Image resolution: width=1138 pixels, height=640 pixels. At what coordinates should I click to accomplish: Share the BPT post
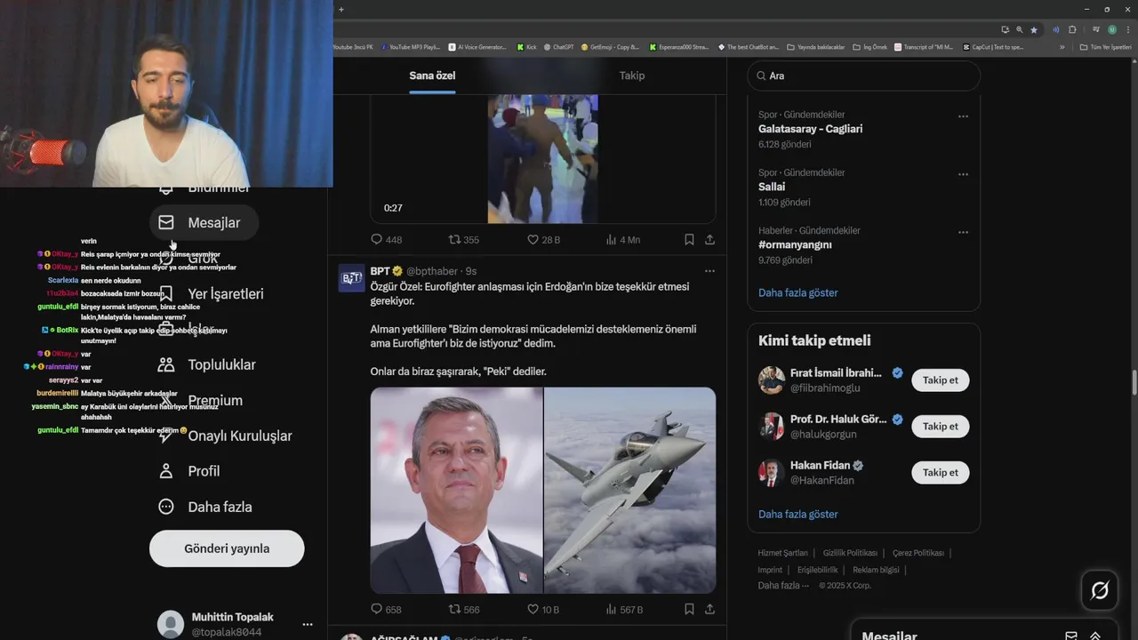point(709,609)
